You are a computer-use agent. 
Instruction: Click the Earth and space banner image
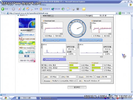[x=27, y=23]
